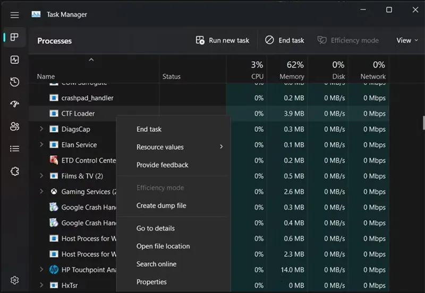The height and width of the screenshot is (293, 425).
Task: Open the View dropdown
Action: tap(407, 40)
